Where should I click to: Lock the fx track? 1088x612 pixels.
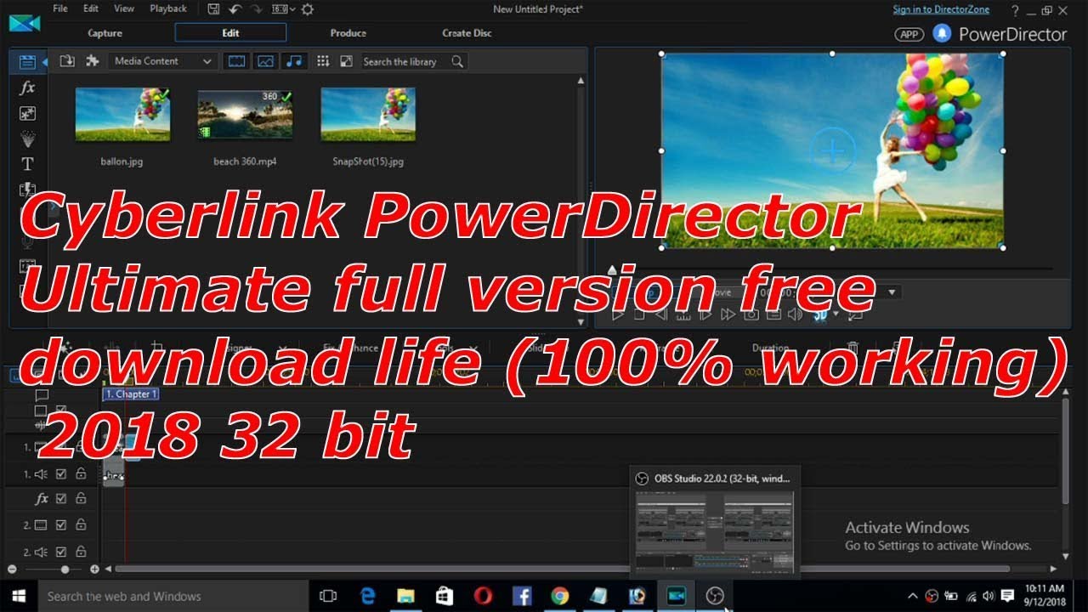[81, 499]
